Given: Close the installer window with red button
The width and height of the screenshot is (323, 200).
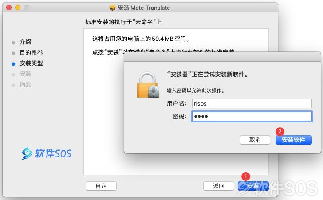Looking at the screenshot, I should pyautogui.click(x=9, y=8).
